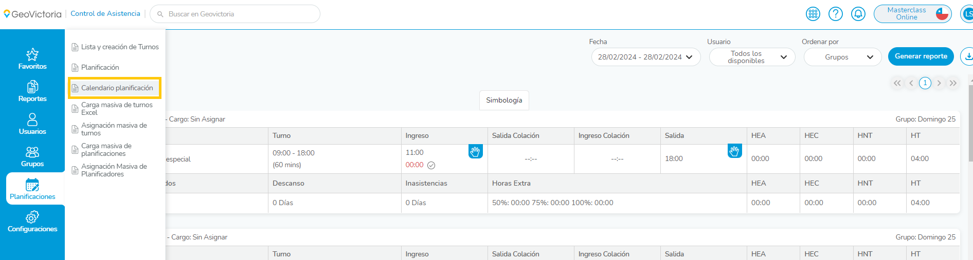Open Lista y creación de Turnos
The image size is (973, 260).
119,47
